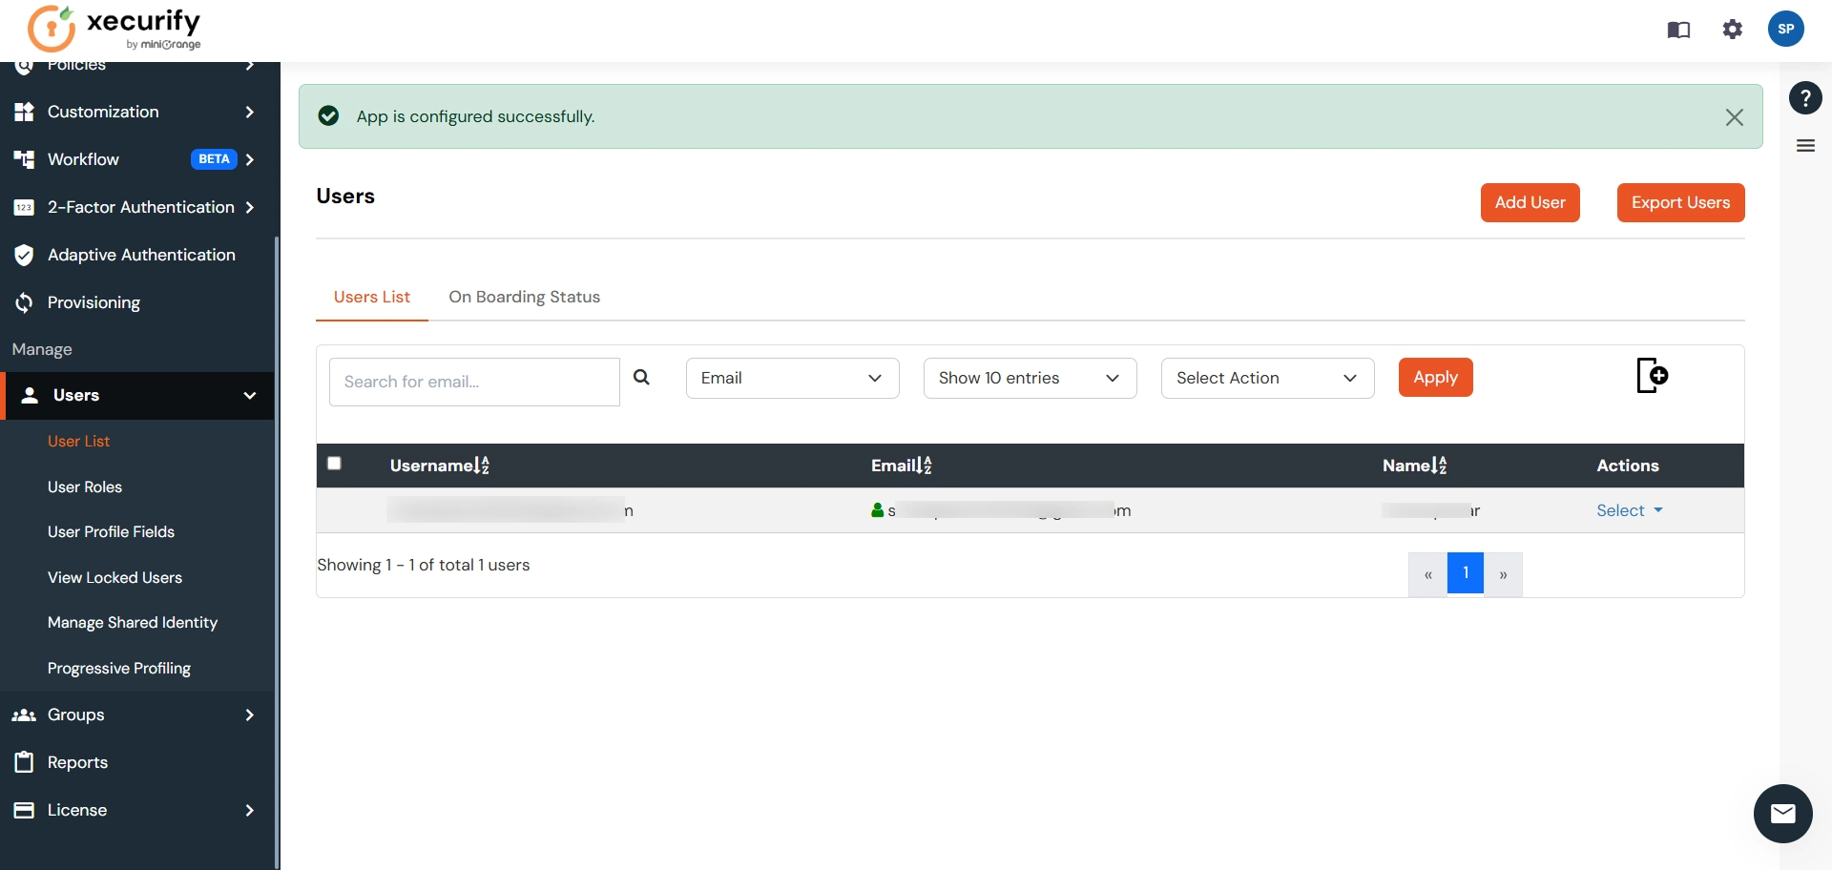The image size is (1832, 870).
Task: Open the SP profile avatar
Action: (1786, 29)
